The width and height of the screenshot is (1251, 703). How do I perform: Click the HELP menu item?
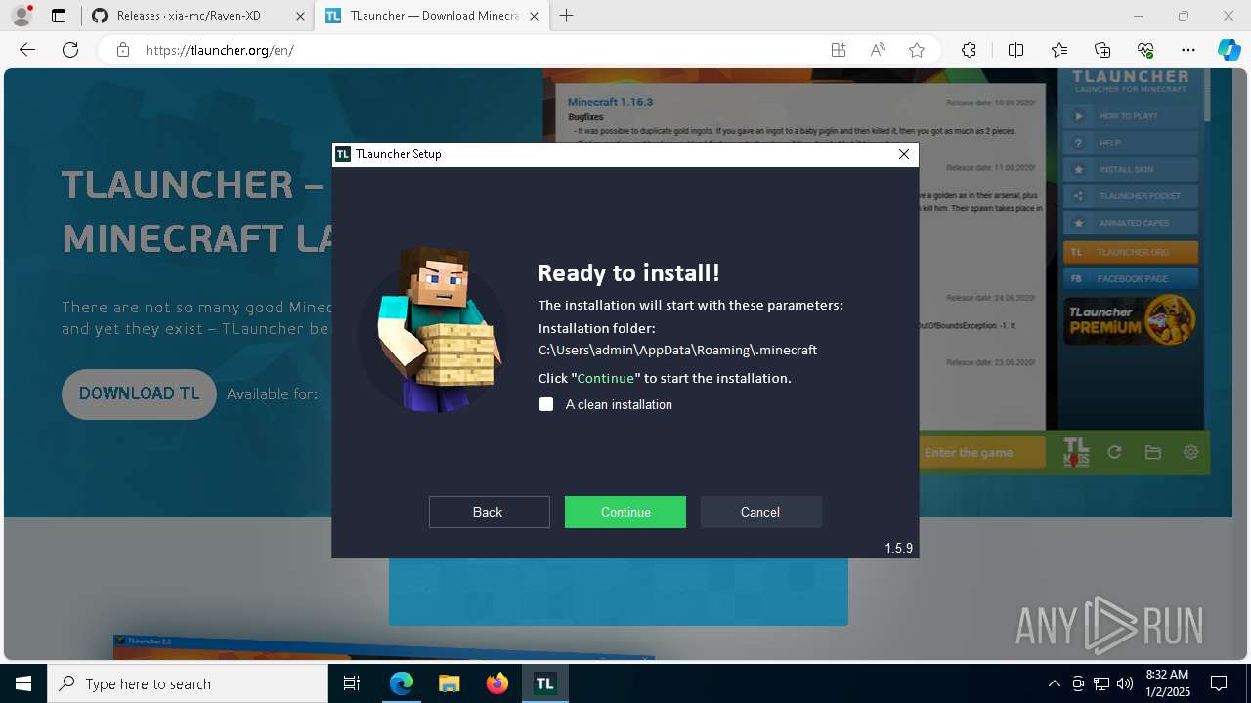[1131, 143]
